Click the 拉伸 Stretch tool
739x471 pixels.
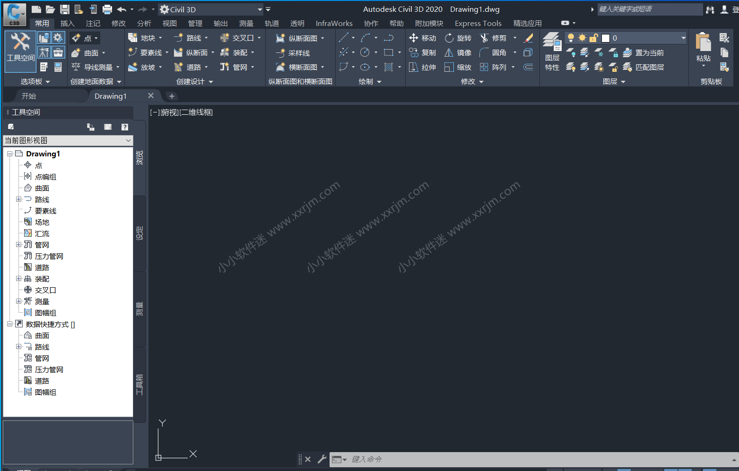pyautogui.click(x=423, y=67)
